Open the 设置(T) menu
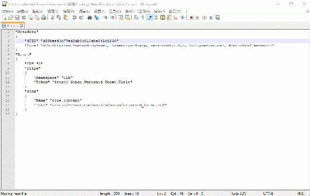 tap(99, 11)
